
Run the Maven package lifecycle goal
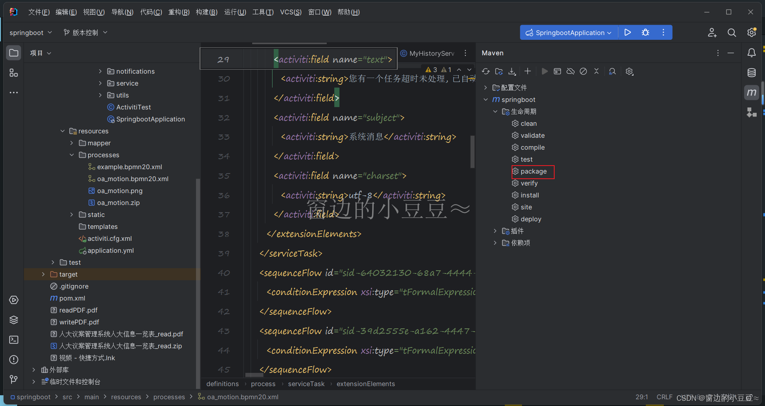pos(533,171)
